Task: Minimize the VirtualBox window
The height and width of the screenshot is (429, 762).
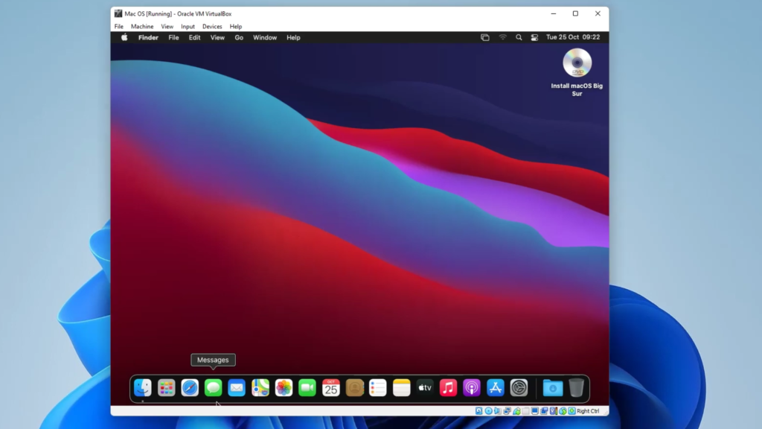Action: coord(554,13)
